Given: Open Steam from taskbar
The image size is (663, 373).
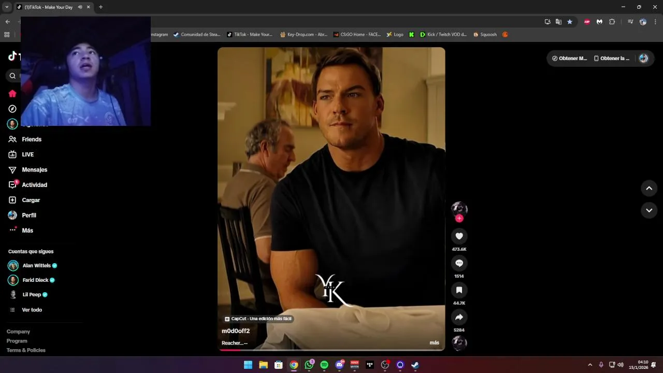Looking at the screenshot, I should pos(415,365).
